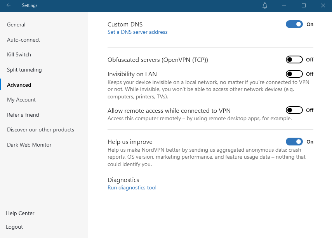This screenshot has width=332, height=238.
Task: Turn on Invisibility on LAN
Action: (x=294, y=74)
